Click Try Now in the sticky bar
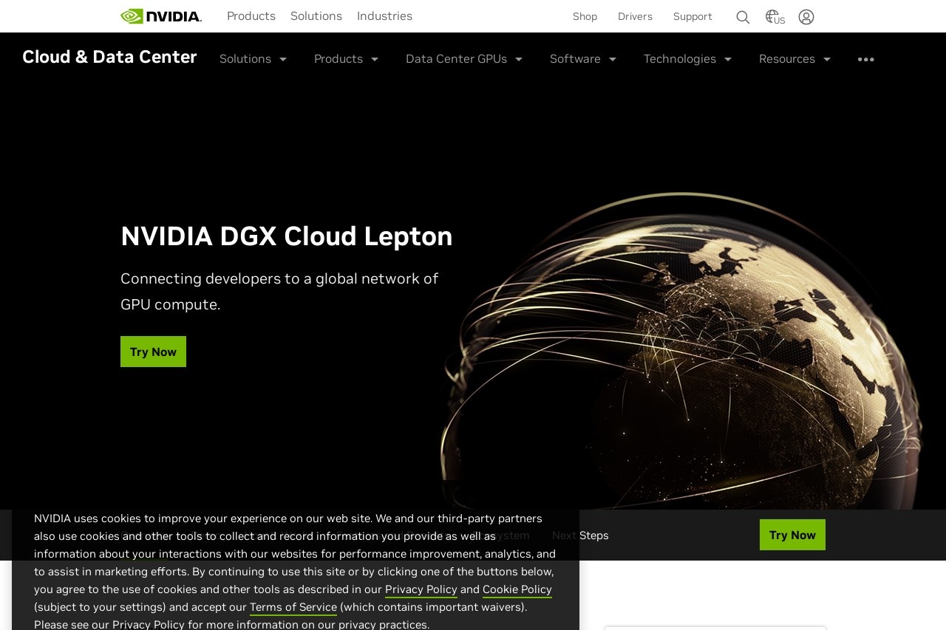This screenshot has height=630, width=946. [x=792, y=535]
